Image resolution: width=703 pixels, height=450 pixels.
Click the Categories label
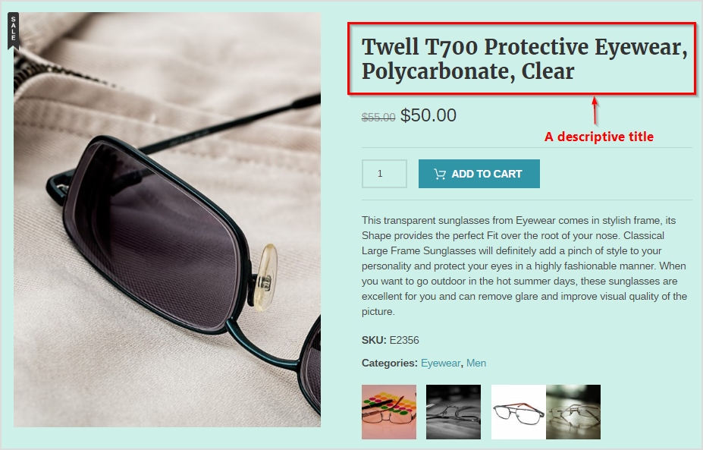(x=390, y=363)
